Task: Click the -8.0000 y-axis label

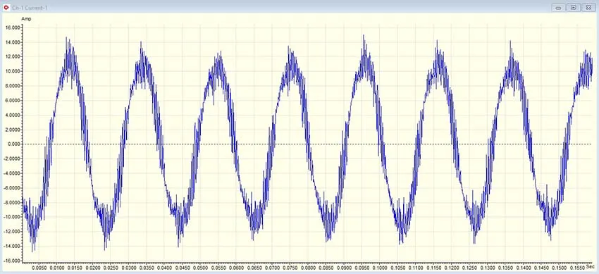Action: (11, 202)
